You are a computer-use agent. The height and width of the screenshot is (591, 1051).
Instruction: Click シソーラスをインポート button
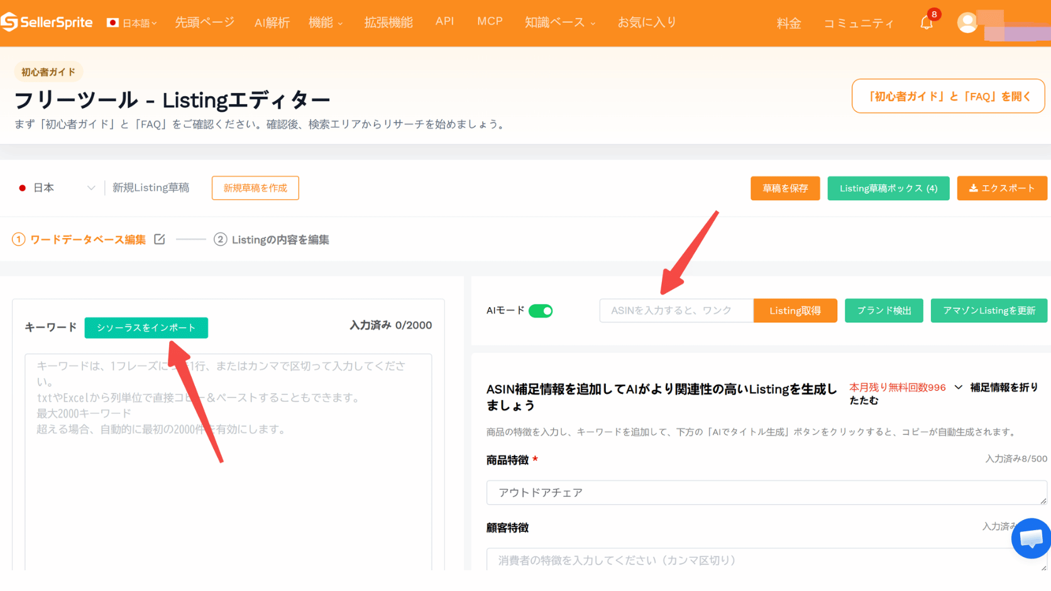(x=146, y=328)
